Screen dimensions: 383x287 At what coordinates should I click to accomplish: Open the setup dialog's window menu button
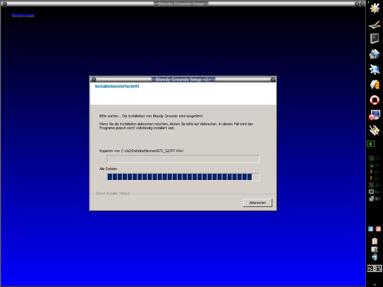click(x=94, y=79)
